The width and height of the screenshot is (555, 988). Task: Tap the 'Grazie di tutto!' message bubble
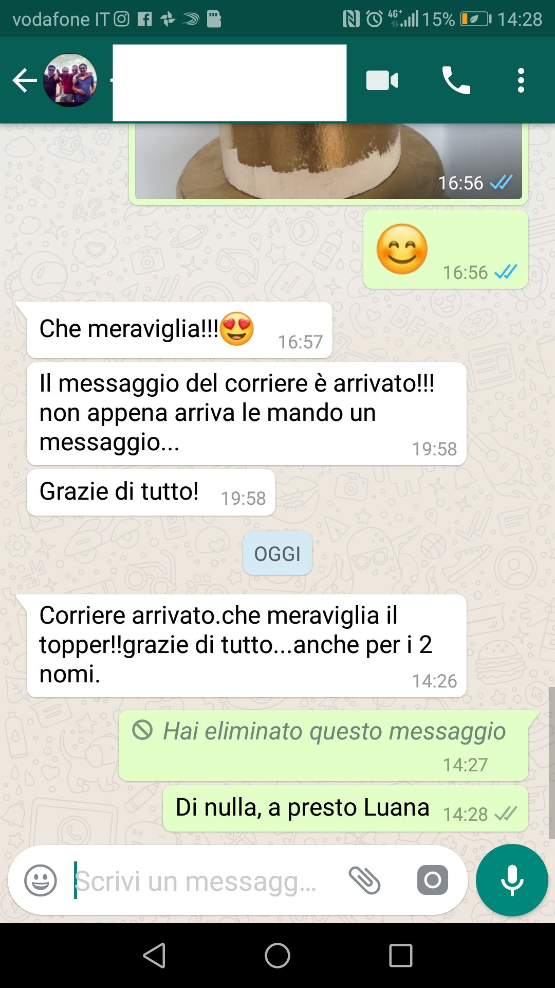click(x=151, y=492)
